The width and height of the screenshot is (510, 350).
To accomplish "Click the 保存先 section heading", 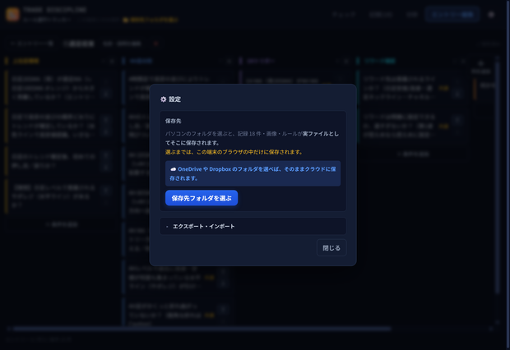I will pyautogui.click(x=173, y=121).
